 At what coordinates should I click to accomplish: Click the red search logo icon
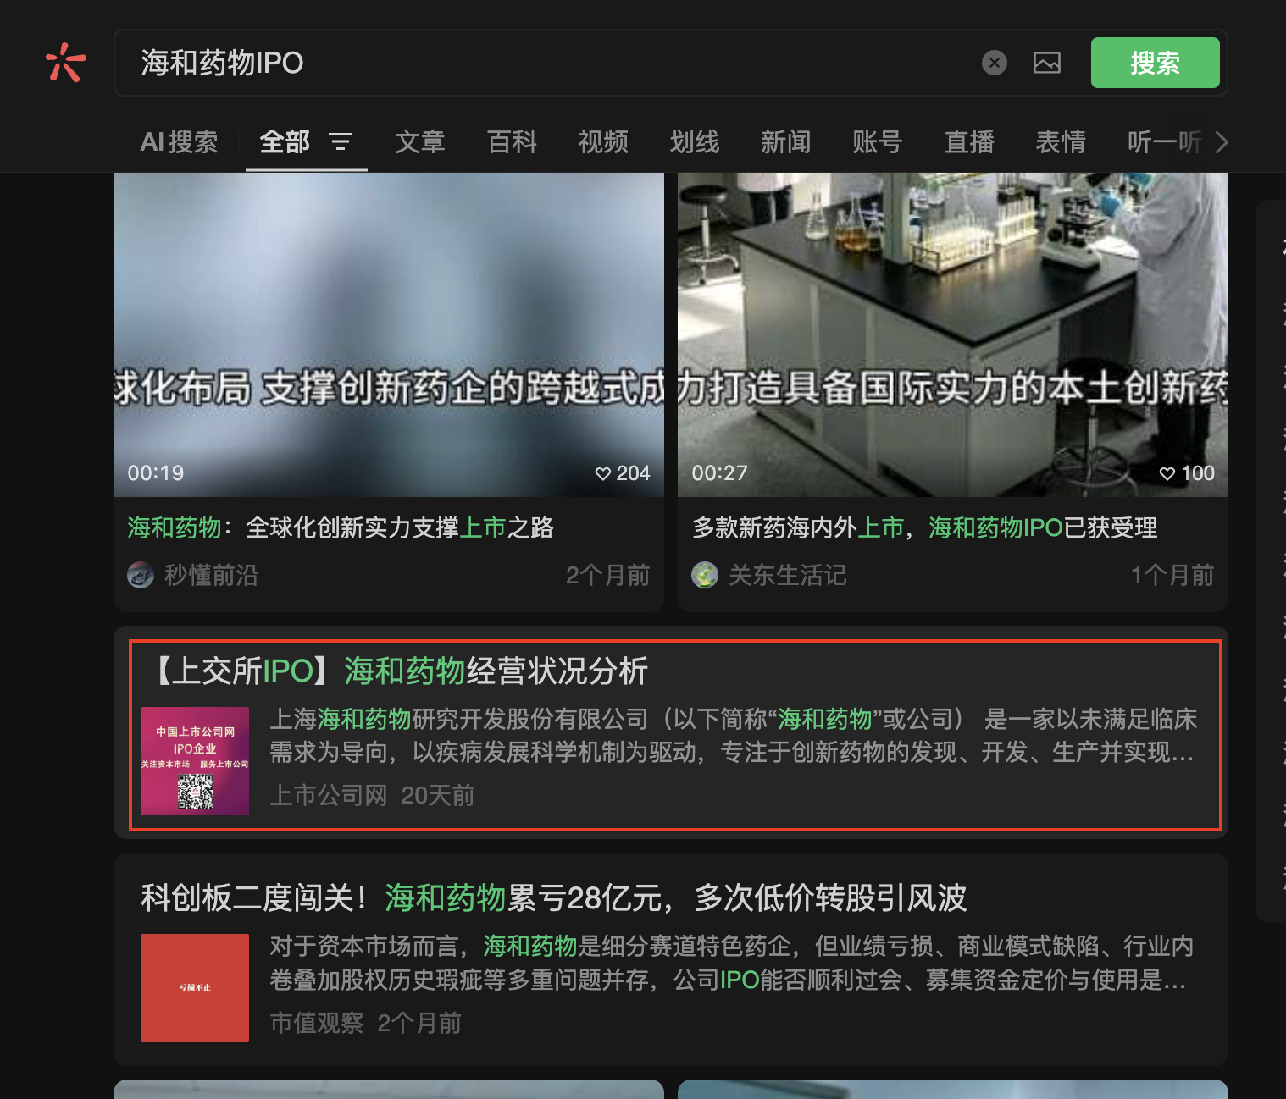65,63
